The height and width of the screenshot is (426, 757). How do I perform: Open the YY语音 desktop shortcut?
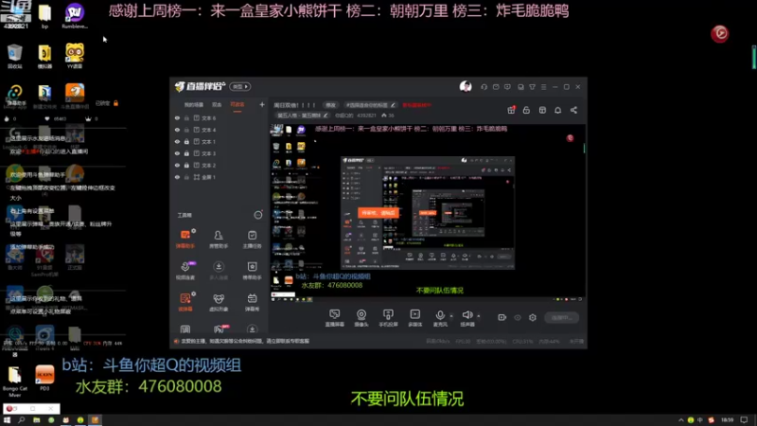[75, 56]
